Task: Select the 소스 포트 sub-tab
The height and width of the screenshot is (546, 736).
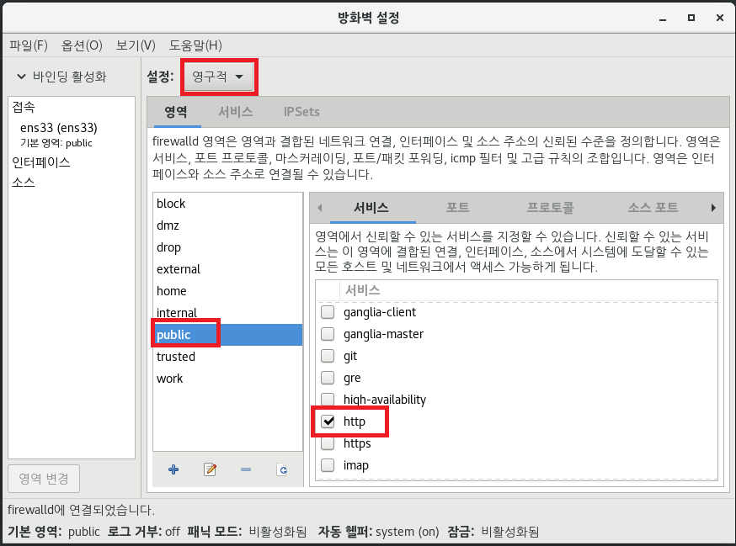Action: [x=653, y=208]
